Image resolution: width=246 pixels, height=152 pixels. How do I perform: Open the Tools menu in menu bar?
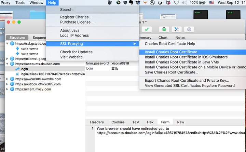[x=20, y=2]
